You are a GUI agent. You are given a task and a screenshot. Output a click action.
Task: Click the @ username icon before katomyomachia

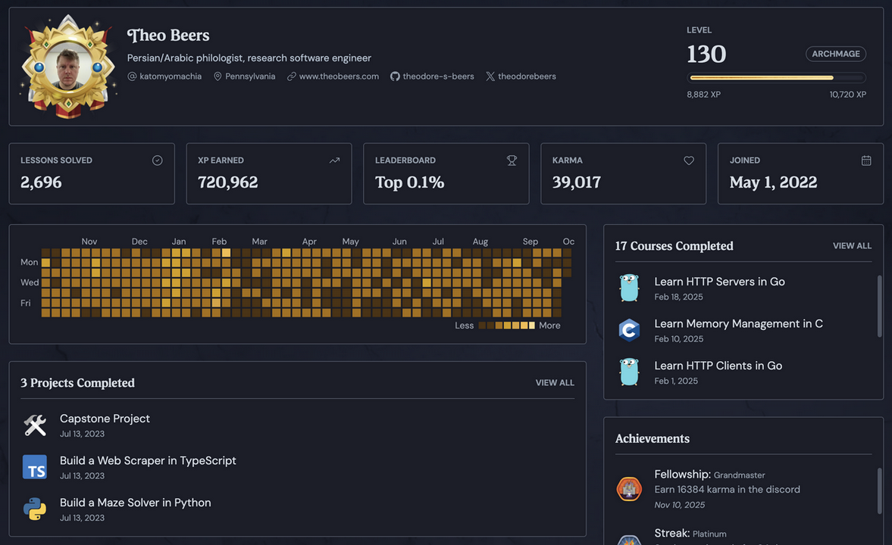pos(132,76)
